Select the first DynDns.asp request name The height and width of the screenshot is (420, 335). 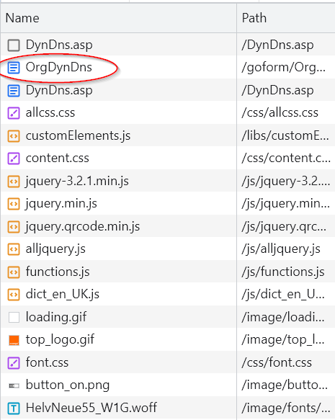click(x=59, y=45)
